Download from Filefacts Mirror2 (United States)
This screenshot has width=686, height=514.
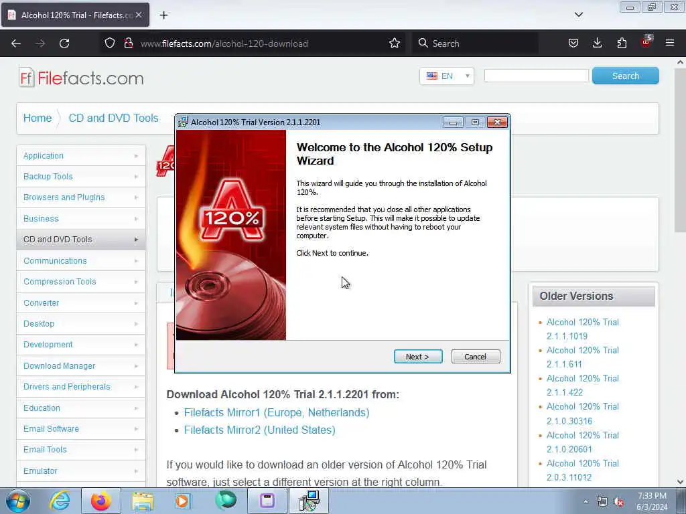click(x=259, y=430)
